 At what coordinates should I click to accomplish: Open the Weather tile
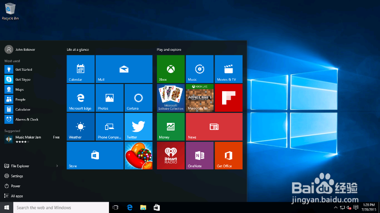coord(80,127)
